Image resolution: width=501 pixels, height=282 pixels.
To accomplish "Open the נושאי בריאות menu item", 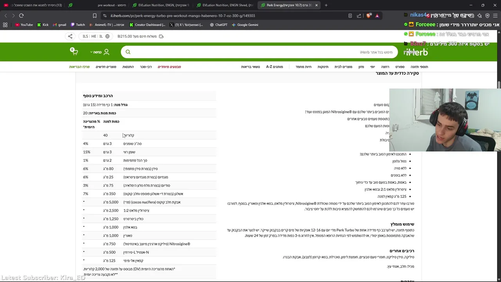I will click(x=250, y=67).
